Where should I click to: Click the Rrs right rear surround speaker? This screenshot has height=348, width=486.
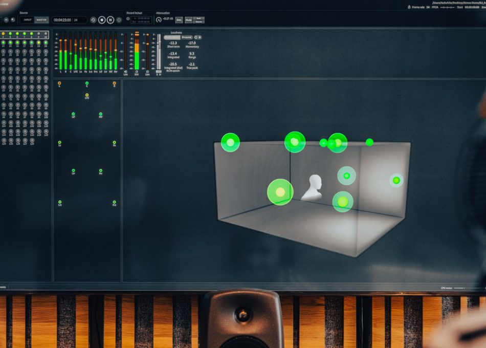115,203
